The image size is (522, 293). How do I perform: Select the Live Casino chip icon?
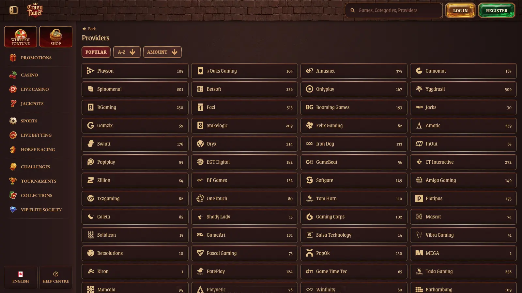point(13,89)
